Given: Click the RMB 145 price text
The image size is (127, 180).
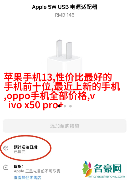Looking at the screenshot, I should point(65,15).
